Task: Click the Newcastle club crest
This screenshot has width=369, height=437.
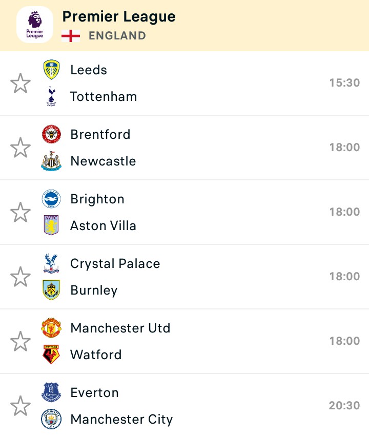Action: click(x=51, y=161)
